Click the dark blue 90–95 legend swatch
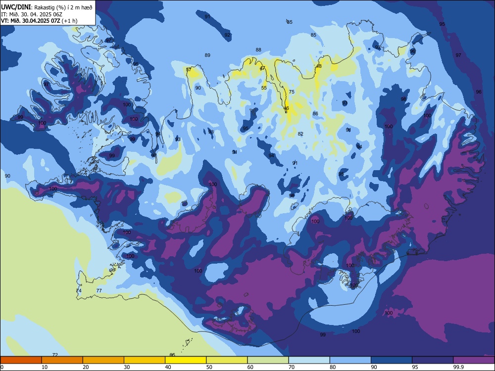Viewport: 495px width, 371px height. click(392, 360)
